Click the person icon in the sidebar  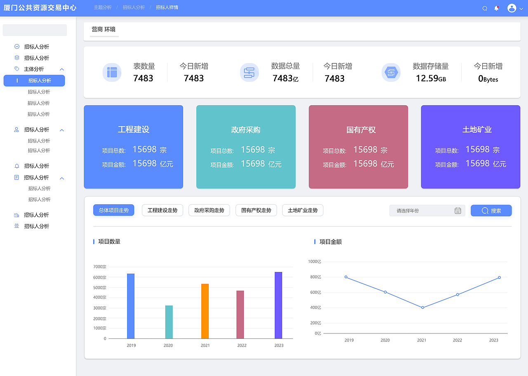click(x=17, y=130)
